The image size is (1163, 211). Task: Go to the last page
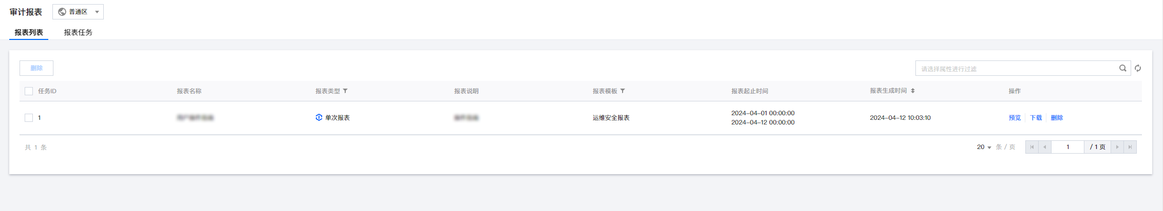tap(1130, 147)
